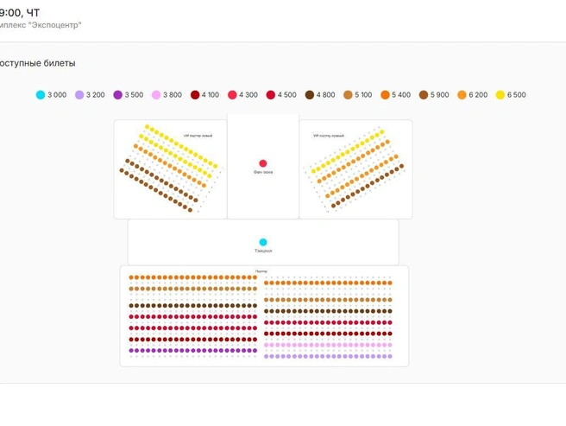This screenshot has height=426, width=566.
Task: Choose the 6 200 light orange price
Action: tap(473, 95)
